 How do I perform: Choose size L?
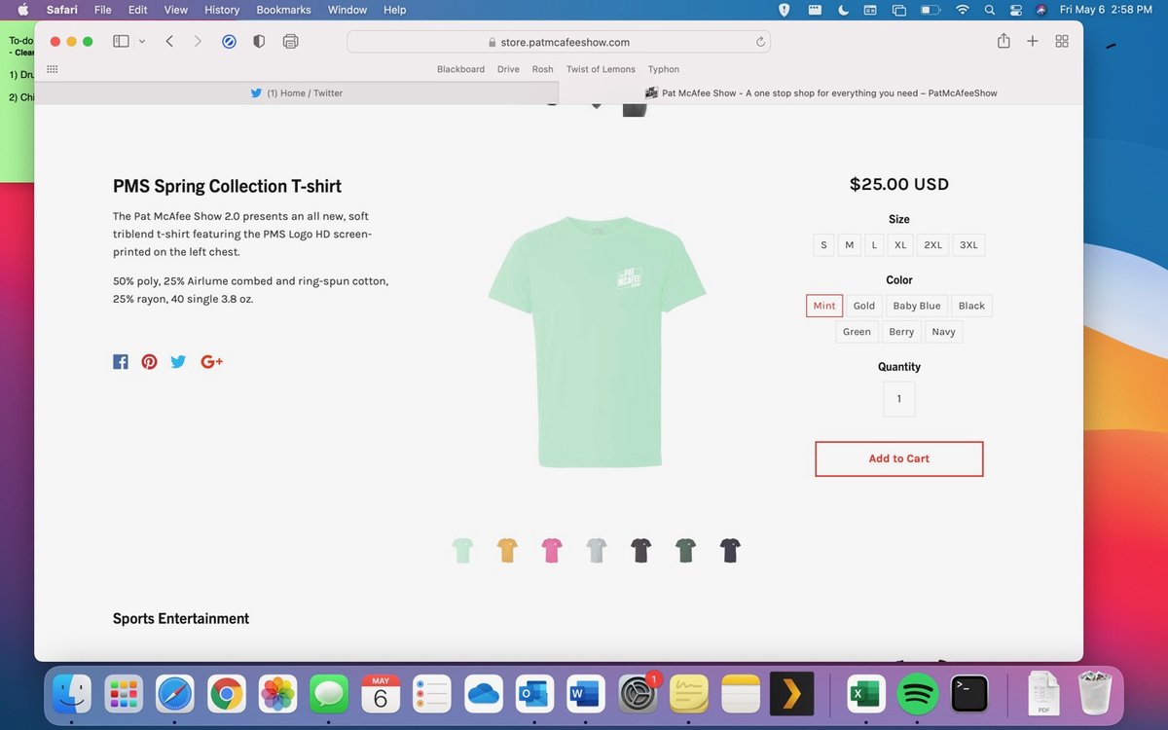(874, 244)
